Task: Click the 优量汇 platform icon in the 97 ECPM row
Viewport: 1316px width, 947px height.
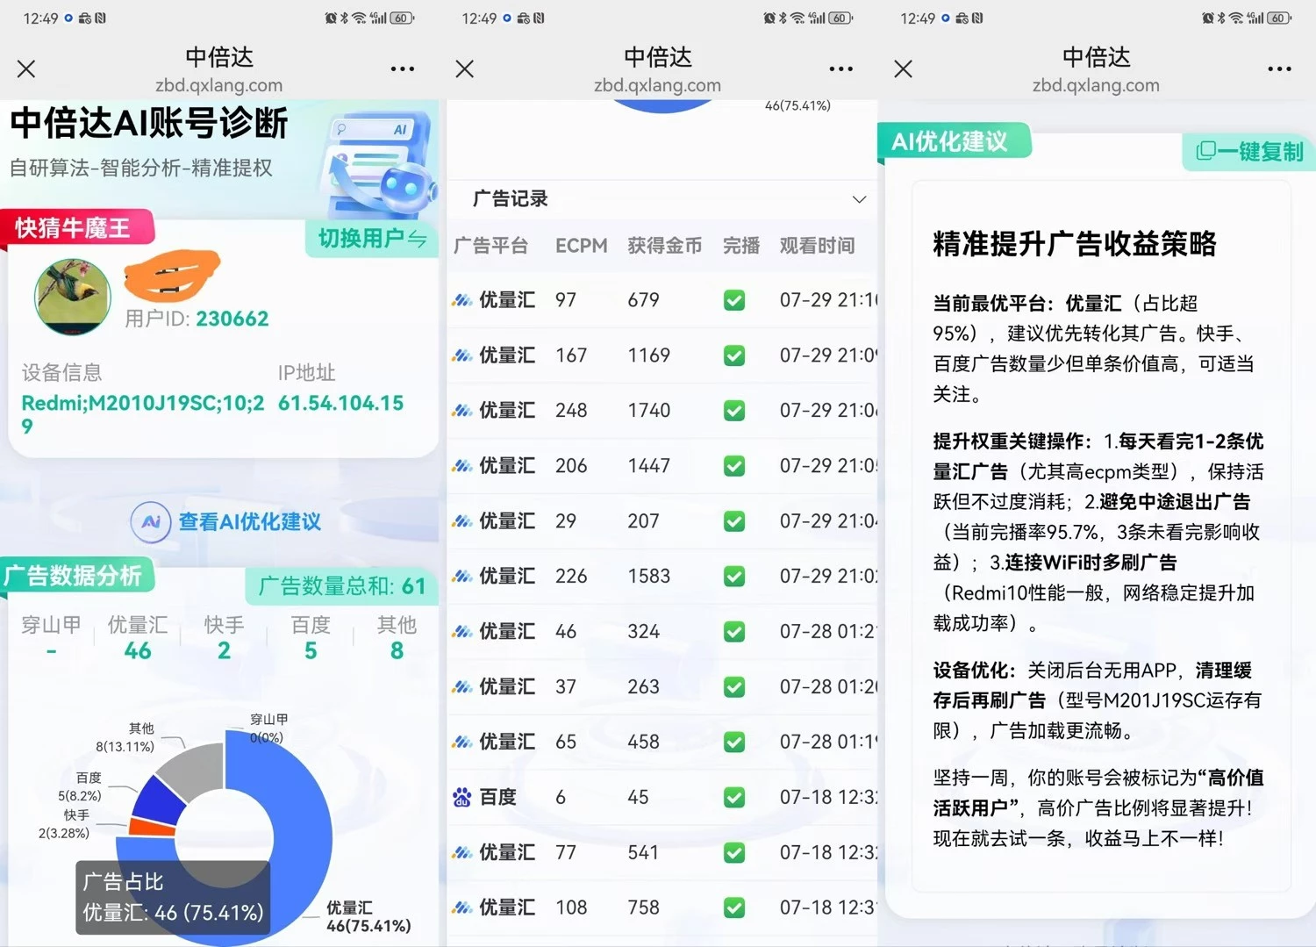Action: [463, 298]
